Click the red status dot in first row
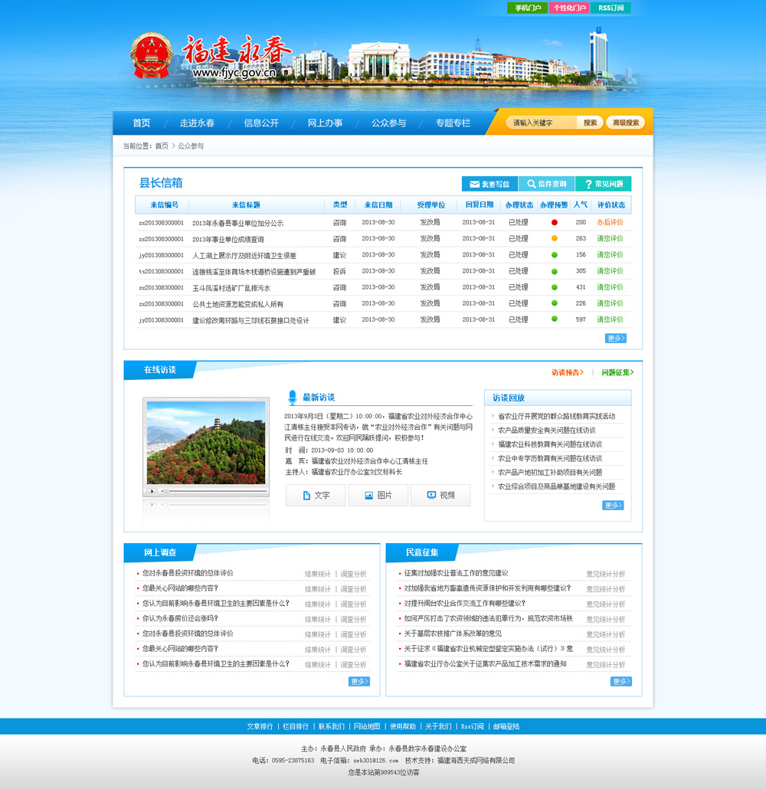The height and width of the screenshot is (789, 766). click(555, 223)
